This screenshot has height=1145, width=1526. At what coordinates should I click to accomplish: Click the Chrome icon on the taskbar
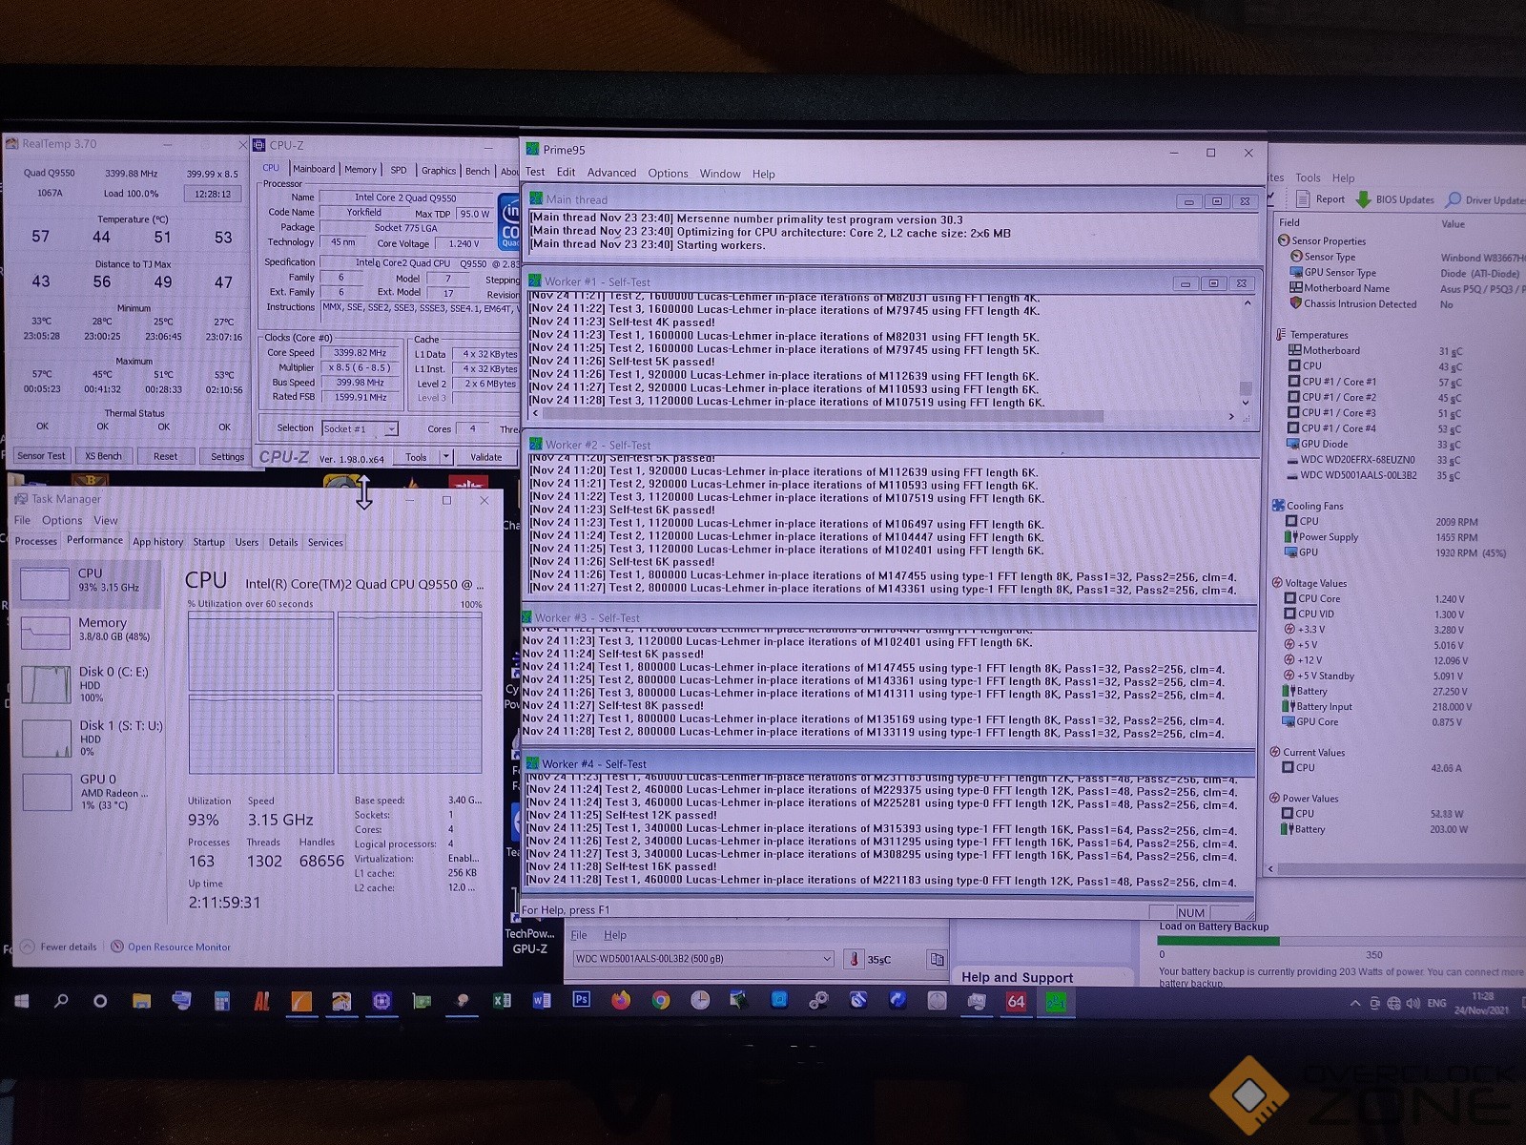660,1001
